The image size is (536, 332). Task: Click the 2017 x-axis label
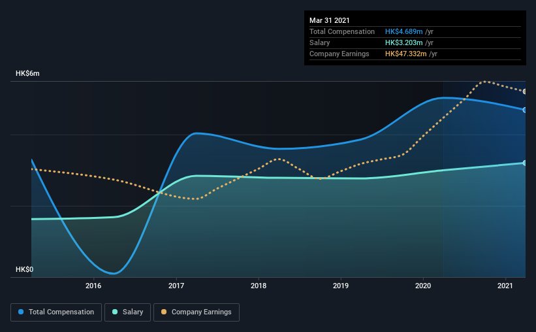click(x=176, y=286)
